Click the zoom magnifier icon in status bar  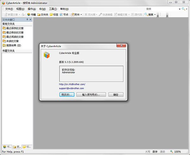171,152
